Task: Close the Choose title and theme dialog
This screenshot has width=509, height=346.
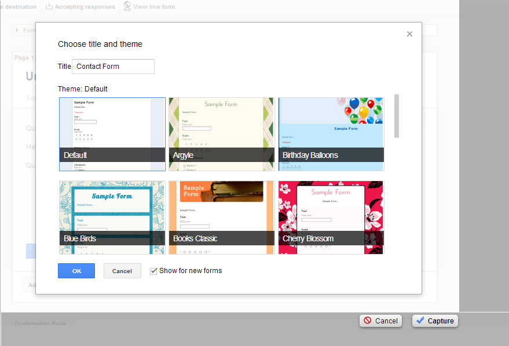Action: coord(409,34)
